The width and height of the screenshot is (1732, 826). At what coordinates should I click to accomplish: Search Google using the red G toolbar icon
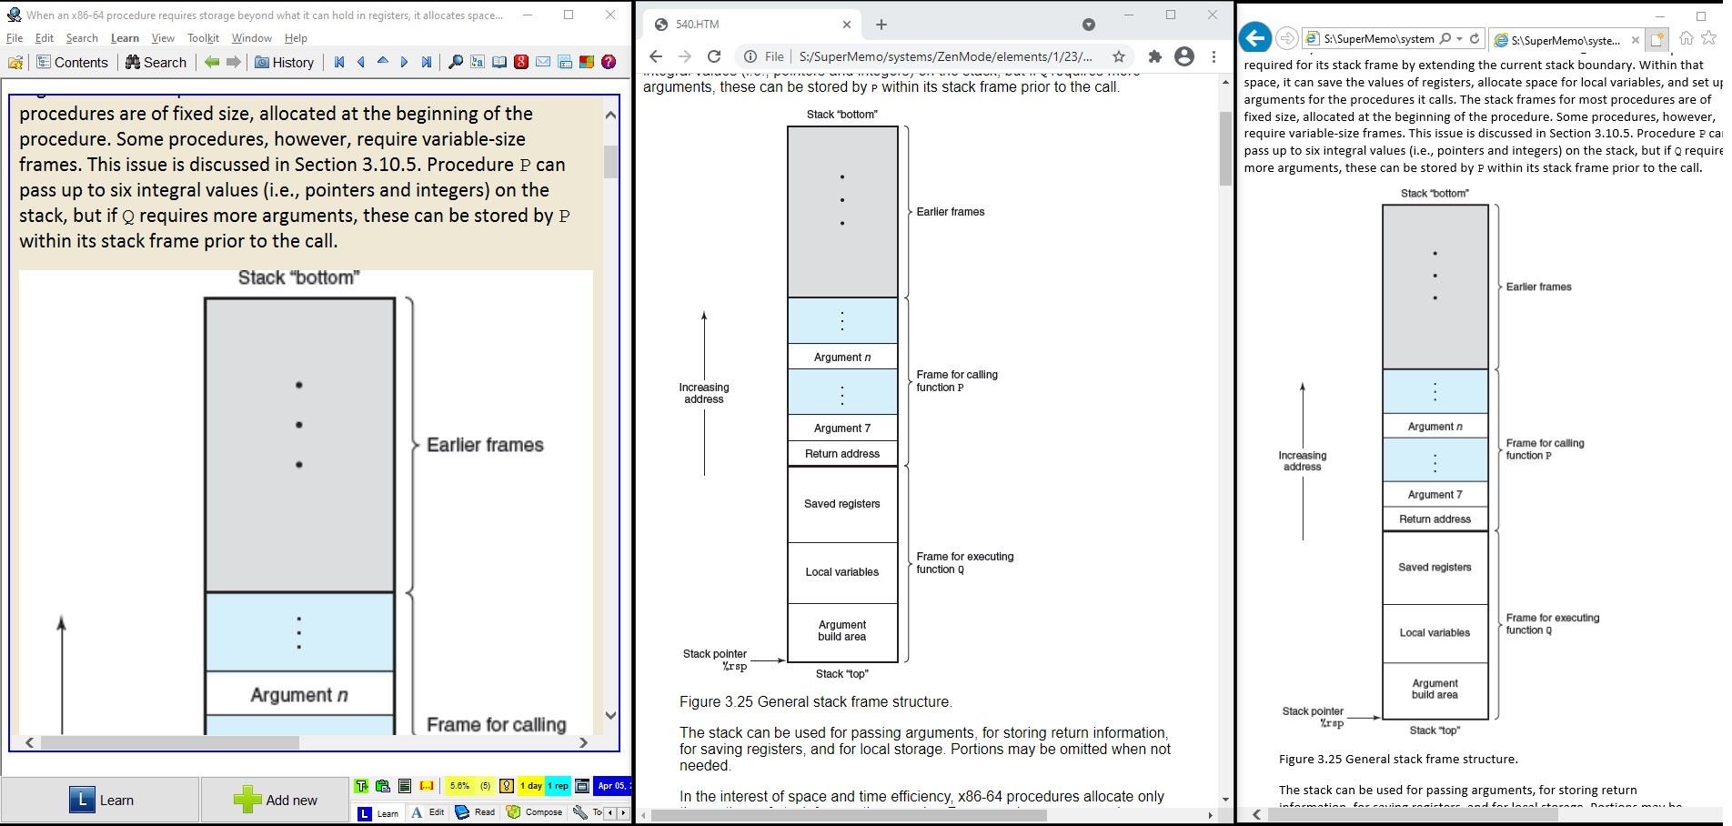click(x=520, y=62)
